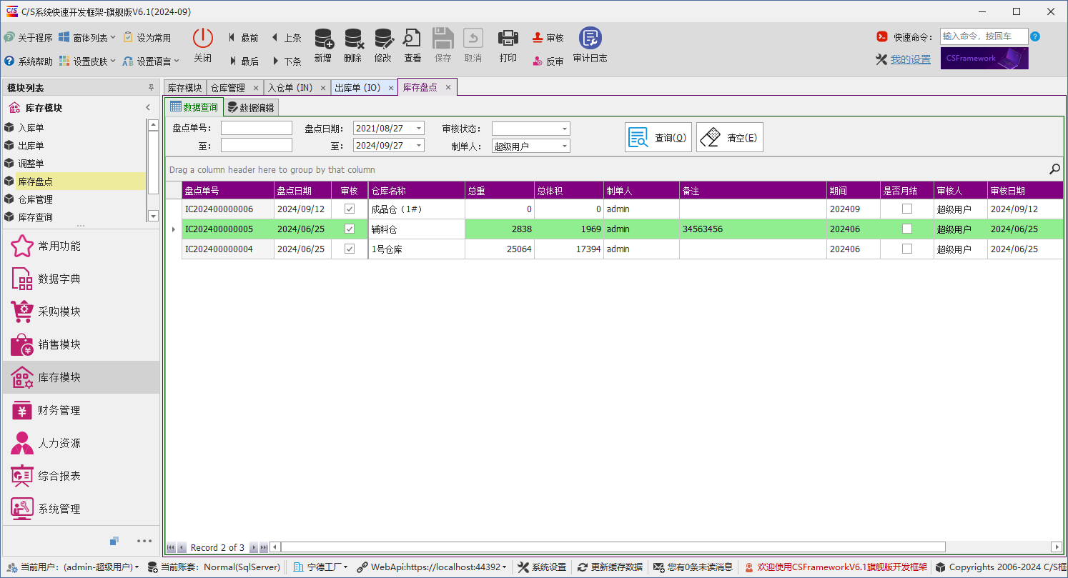Image resolution: width=1068 pixels, height=578 pixels.
Task: Click 设为常用 favorite toggle
Action: [147, 38]
